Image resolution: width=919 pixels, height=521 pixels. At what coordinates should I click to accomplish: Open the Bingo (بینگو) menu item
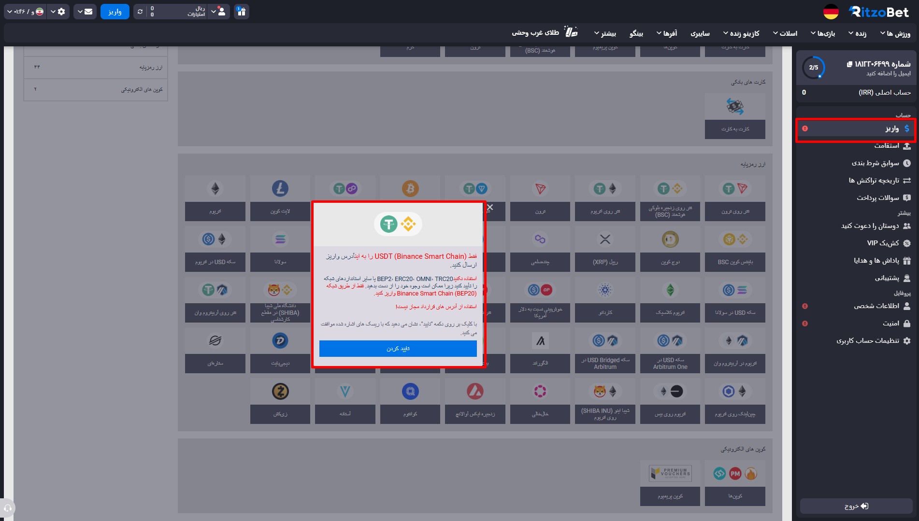[x=636, y=33]
